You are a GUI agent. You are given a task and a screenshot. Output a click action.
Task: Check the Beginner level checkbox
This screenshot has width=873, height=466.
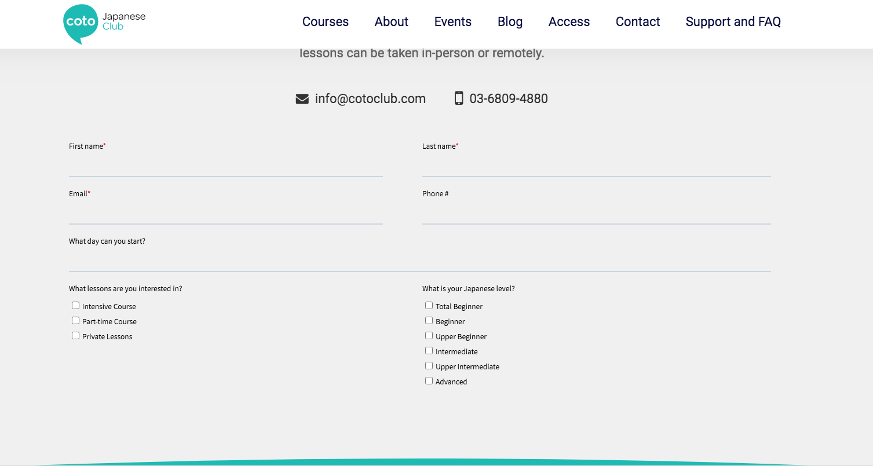click(x=429, y=320)
